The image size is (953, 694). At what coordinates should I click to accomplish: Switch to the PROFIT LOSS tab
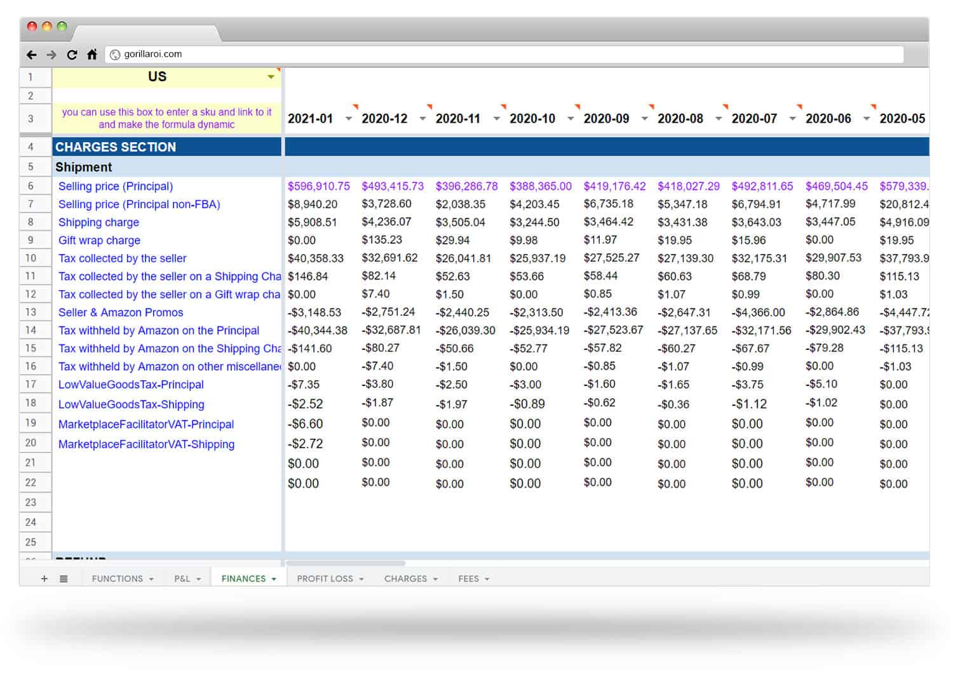(x=326, y=578)
